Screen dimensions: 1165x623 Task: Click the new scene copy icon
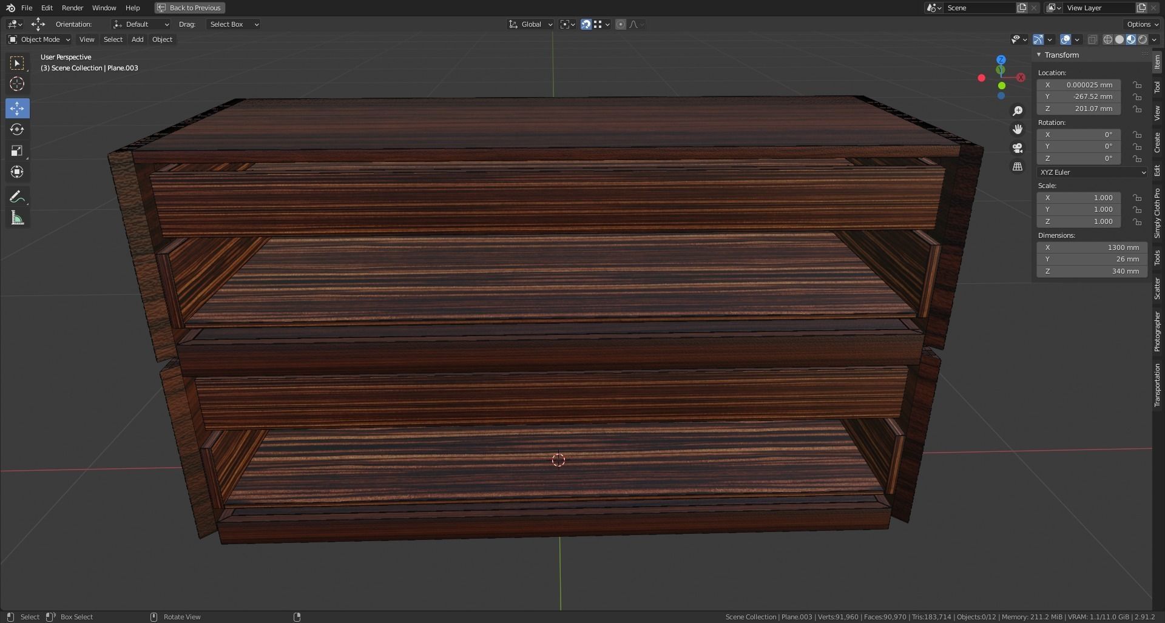tap(1022, 8)
